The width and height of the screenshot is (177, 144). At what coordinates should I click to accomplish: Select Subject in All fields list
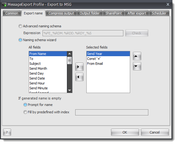tap(48, 64)
